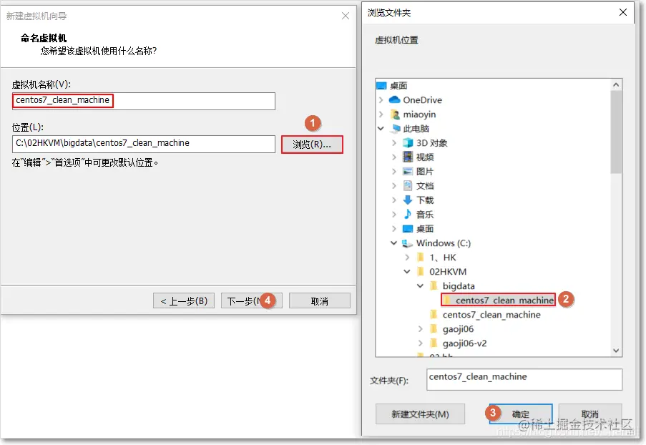Click the 图片 (Pictures) folder icon
Image resolution: width=646 pixels, height=445 pixels.
[408, 171]
